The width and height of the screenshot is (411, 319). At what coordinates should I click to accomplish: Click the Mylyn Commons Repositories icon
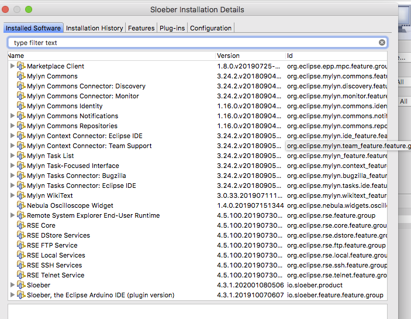(x=21, y=126)
